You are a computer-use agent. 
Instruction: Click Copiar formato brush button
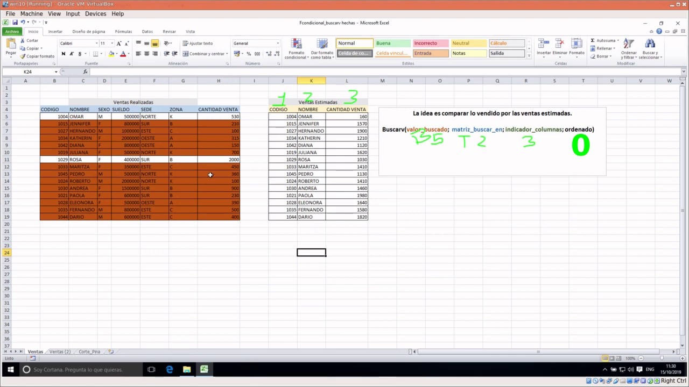(x=37, y=56)
